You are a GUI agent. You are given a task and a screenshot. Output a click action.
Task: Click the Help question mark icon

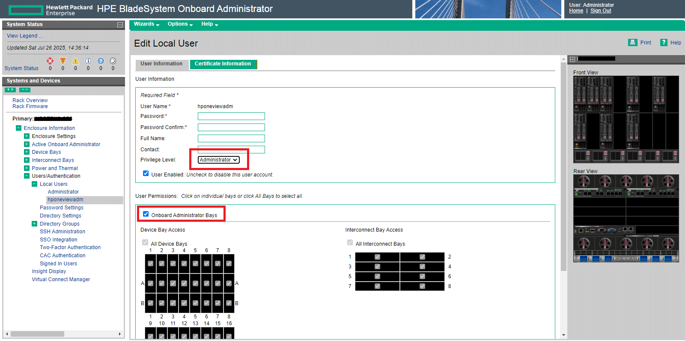pyautogui.click(x=664, y=42)
